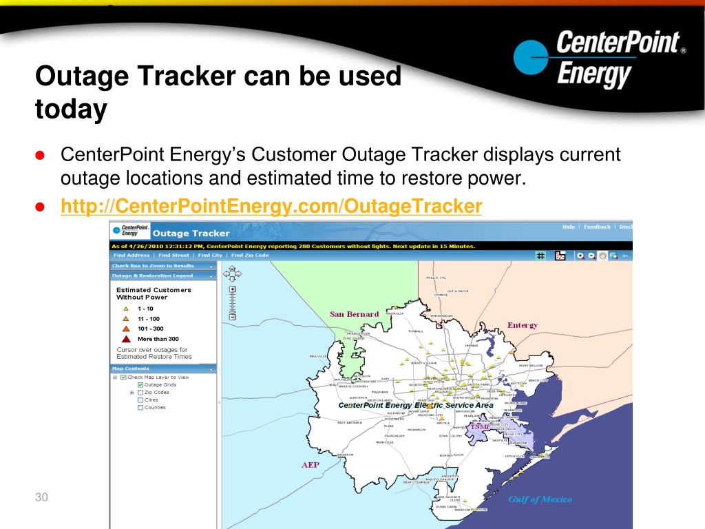Enable the Cities layer checkbox

tap(140, 400)
